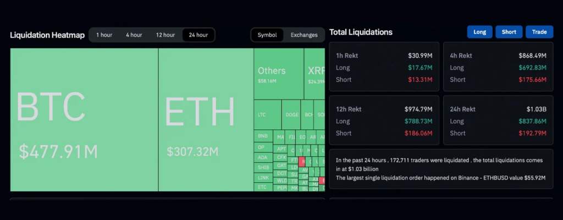The image size is (563, 220).
Task: Click the Total Liquidations heading
Action: click(361, 32)
